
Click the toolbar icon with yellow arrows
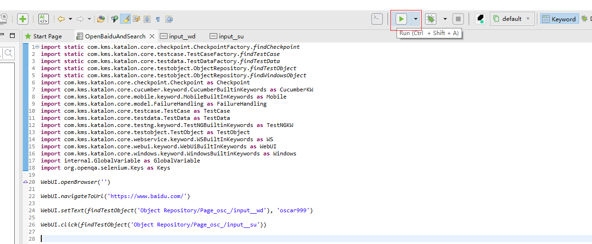pos(137,19)
